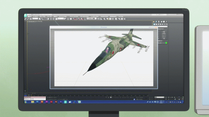Switch to the Motion tab in command panel

(161, 22)
